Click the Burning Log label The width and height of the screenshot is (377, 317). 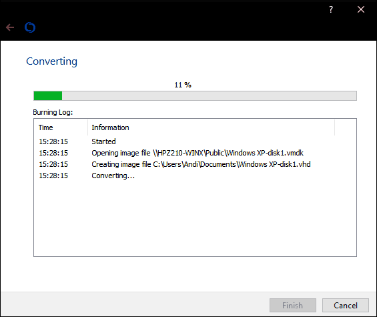(53, 112)
